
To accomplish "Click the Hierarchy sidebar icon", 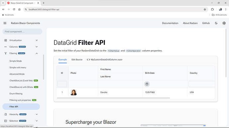I will (6, 114).
